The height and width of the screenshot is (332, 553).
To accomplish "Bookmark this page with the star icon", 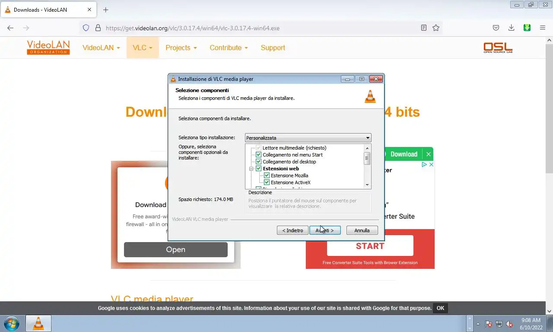I will (x=436, y=28).
